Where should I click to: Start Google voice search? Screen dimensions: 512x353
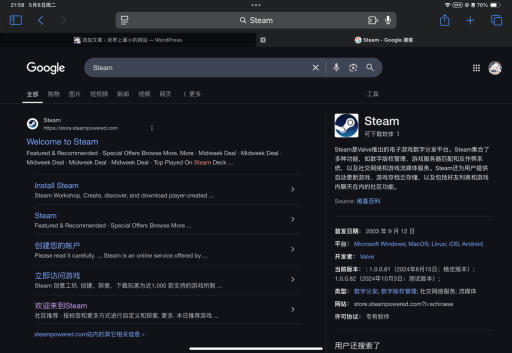(336, 67)
